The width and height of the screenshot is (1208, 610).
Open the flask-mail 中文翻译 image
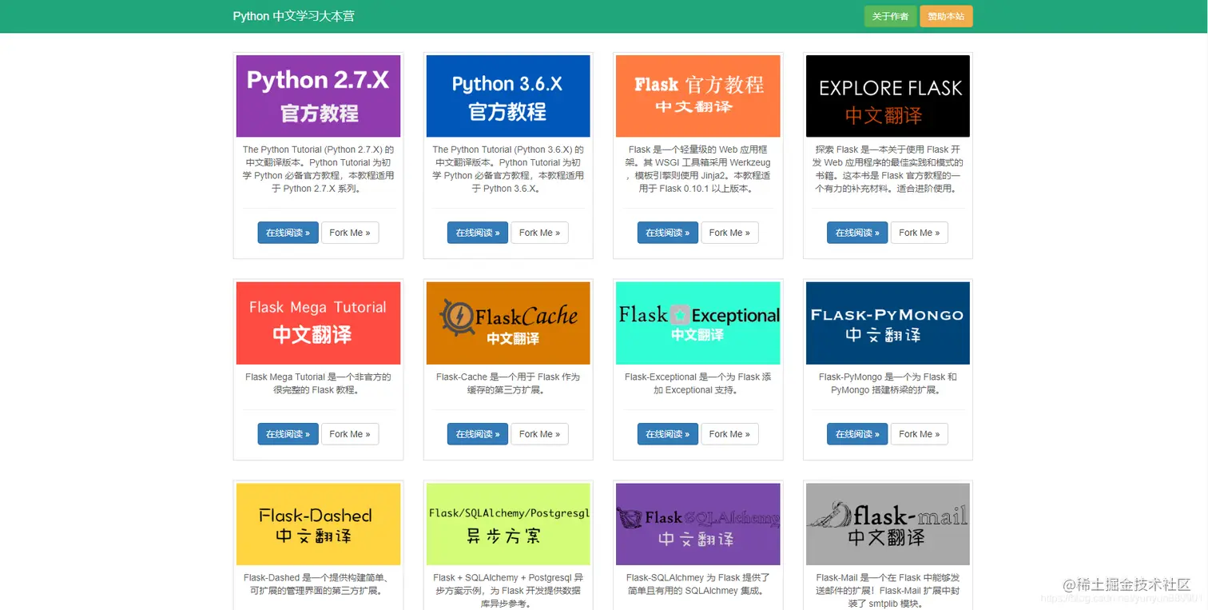pyautogui.click(x=888, y=524)
